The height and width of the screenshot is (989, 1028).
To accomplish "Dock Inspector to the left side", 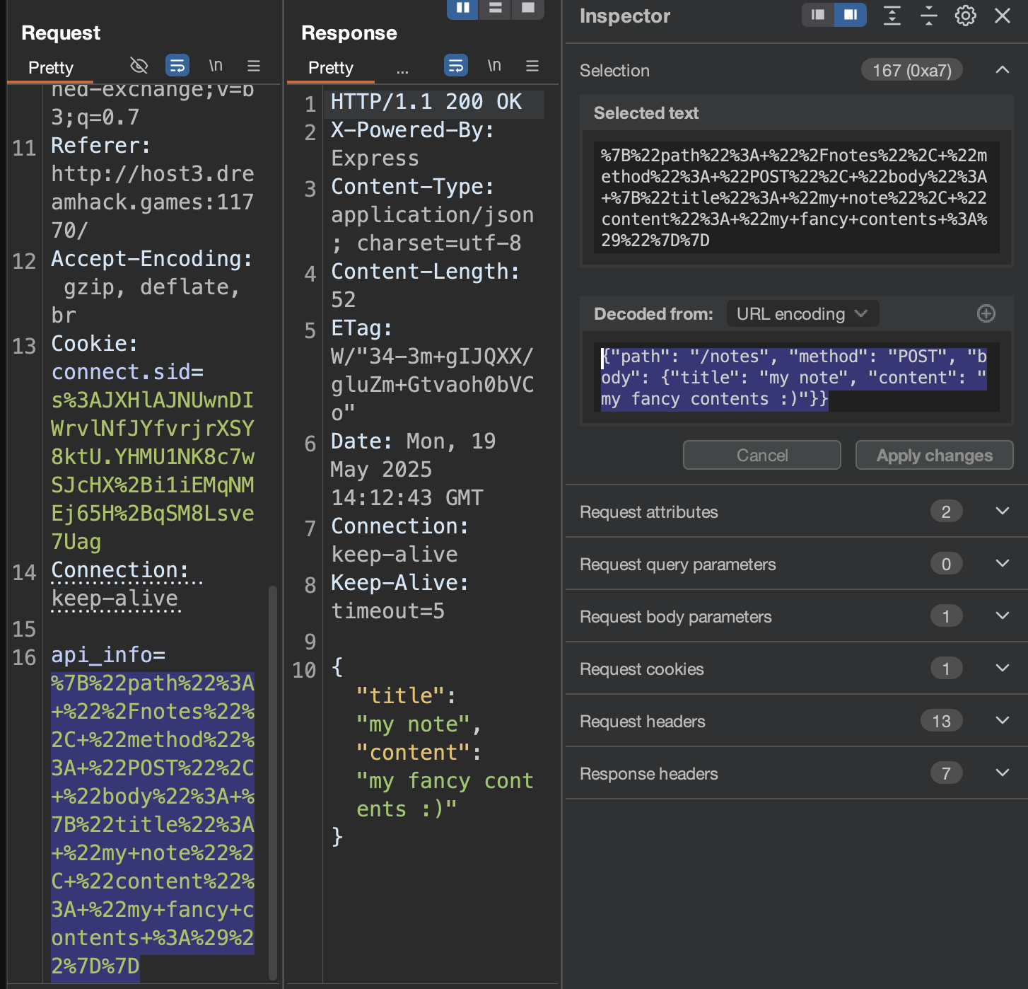I will coord(818,15).
